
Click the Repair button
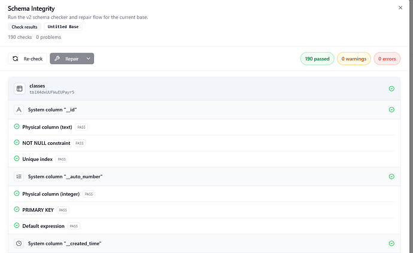point(67,59)
